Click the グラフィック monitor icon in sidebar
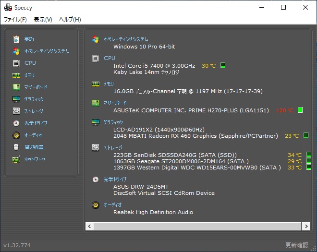This screenshot has height=252, width=317. click(16, 99)
